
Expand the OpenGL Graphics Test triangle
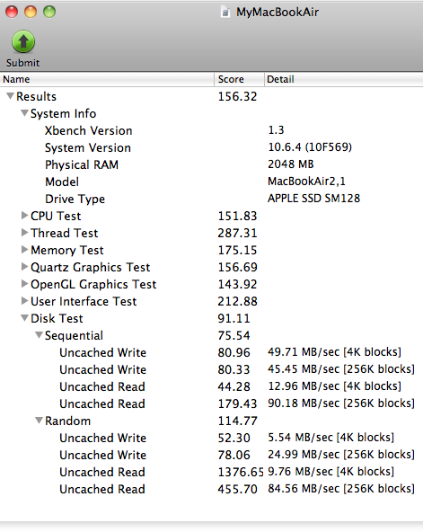tap(24, 284)
